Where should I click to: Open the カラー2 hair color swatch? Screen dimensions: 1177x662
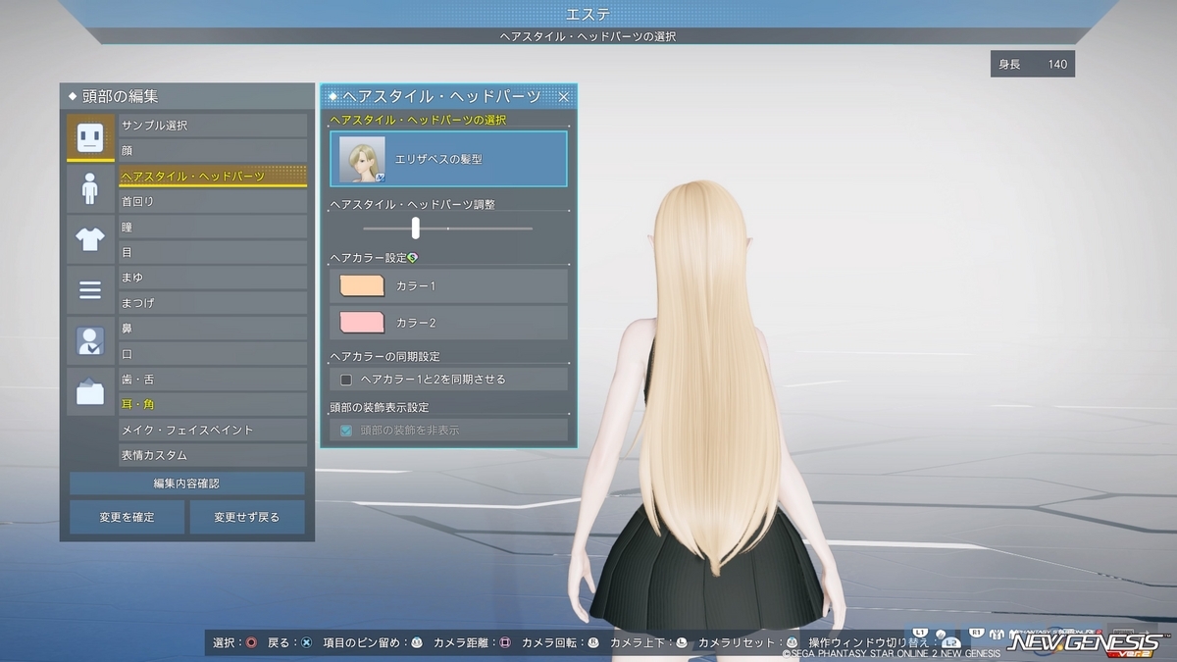(362, 323)
